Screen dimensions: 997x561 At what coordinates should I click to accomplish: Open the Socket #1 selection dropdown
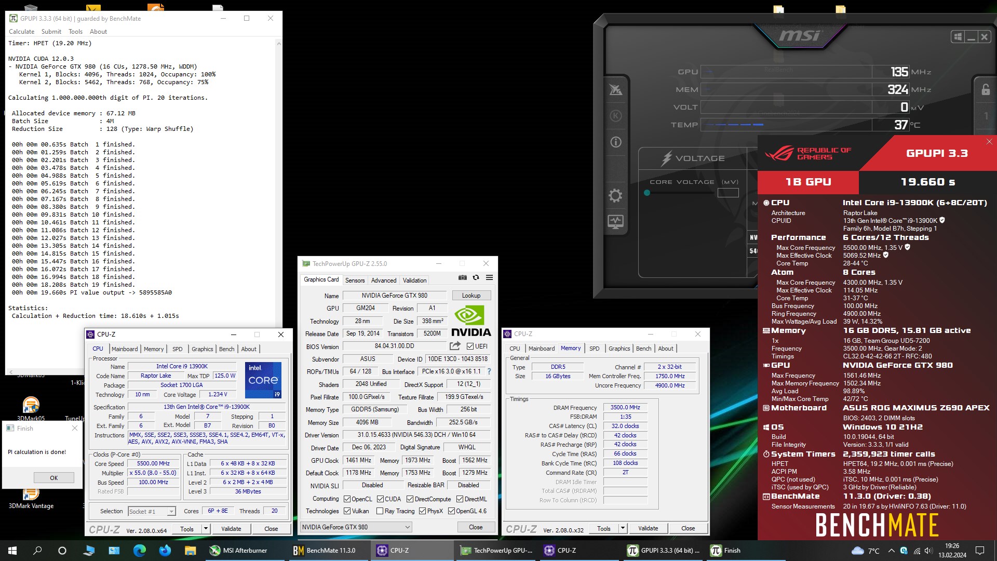coord(152,512)
